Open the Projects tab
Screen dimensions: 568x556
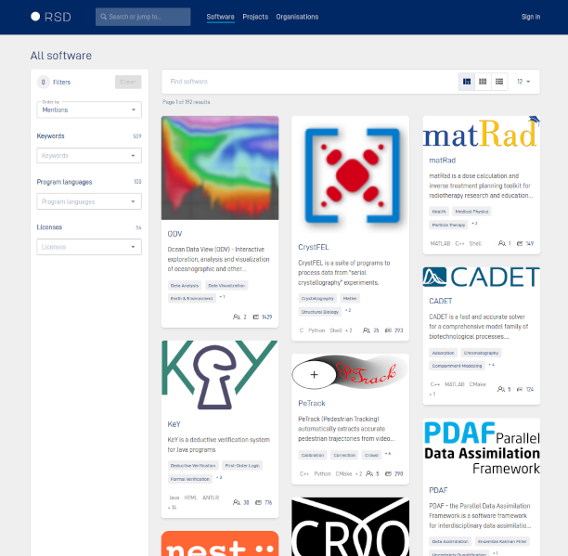click(255, 17)
